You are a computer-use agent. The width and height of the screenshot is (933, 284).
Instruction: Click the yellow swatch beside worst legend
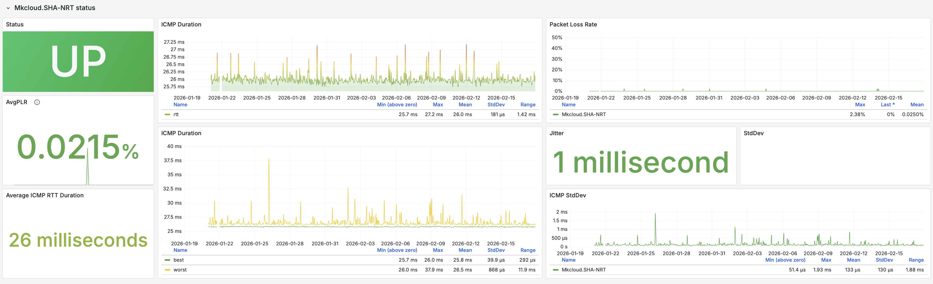(x=167, y=270)
